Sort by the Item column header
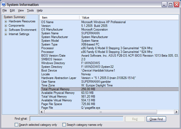The width and height of the screenshot is (181, 129). 59,18
